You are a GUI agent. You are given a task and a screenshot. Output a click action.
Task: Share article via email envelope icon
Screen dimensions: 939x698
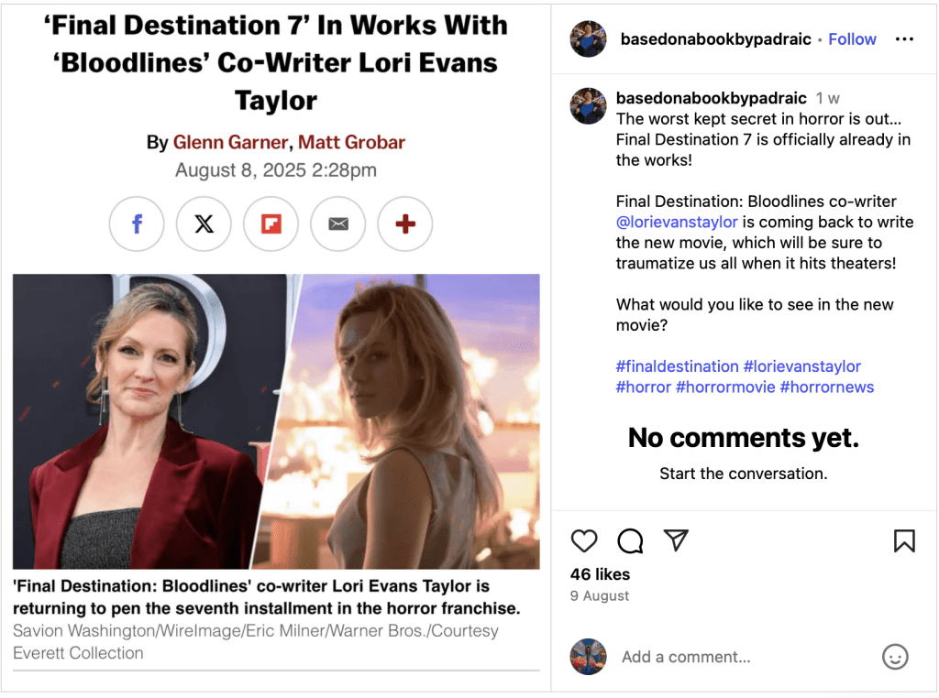pos(337,224)
